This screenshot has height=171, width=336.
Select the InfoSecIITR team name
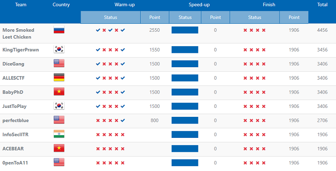15,135
